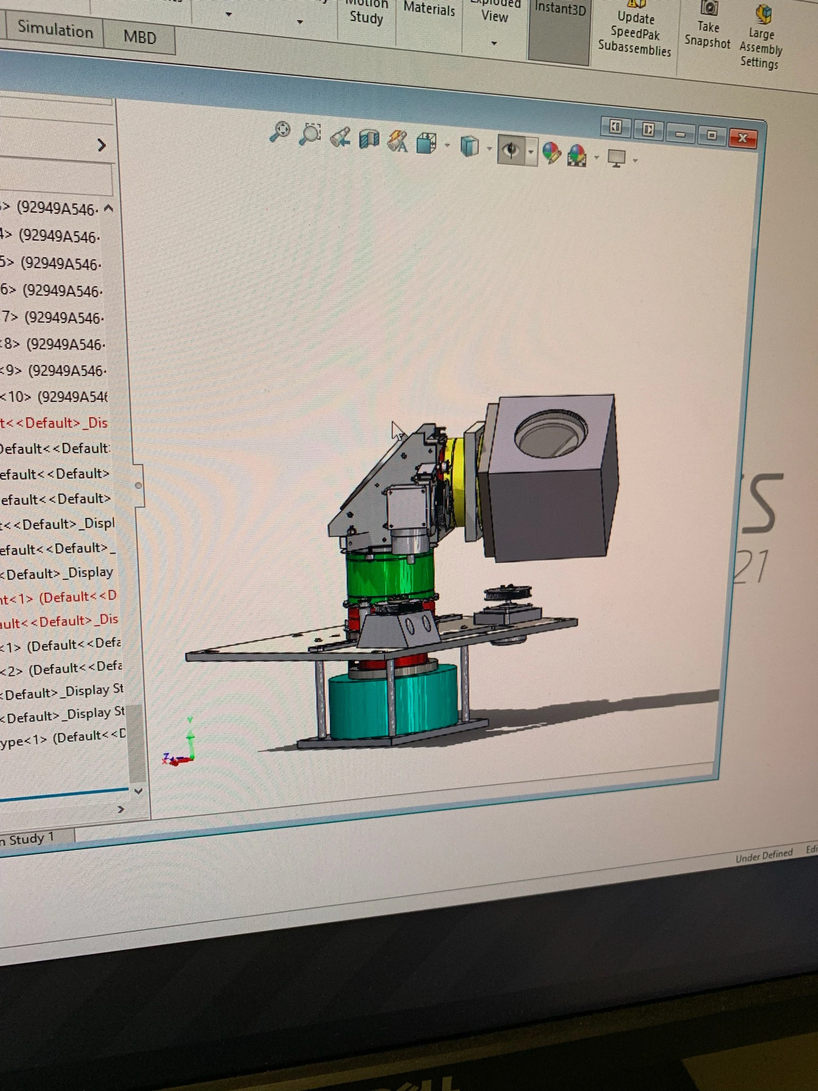Screen dimensions: 818x1091
Task: Expand the Display Style dropdown arrow
Action: (x=489, y=148)
